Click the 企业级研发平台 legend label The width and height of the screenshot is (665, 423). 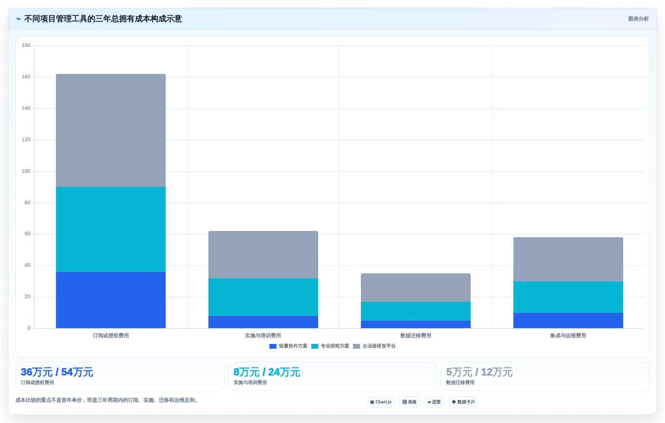(379, 346)
